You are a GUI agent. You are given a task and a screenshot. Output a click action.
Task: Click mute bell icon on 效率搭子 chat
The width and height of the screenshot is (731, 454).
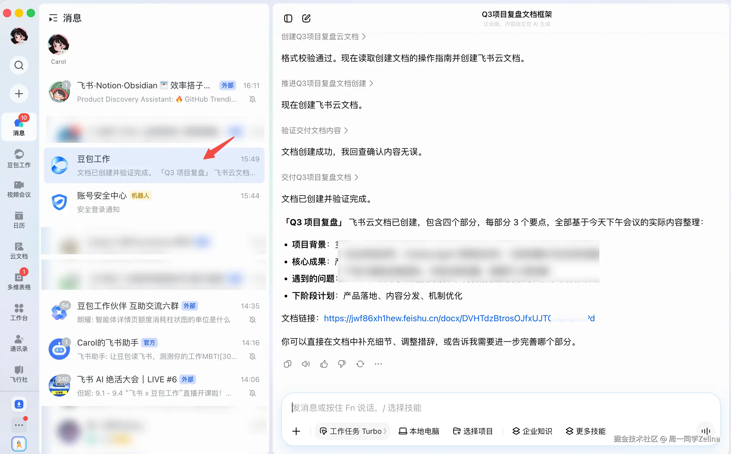pyautogui.click(x=253, y=99)
